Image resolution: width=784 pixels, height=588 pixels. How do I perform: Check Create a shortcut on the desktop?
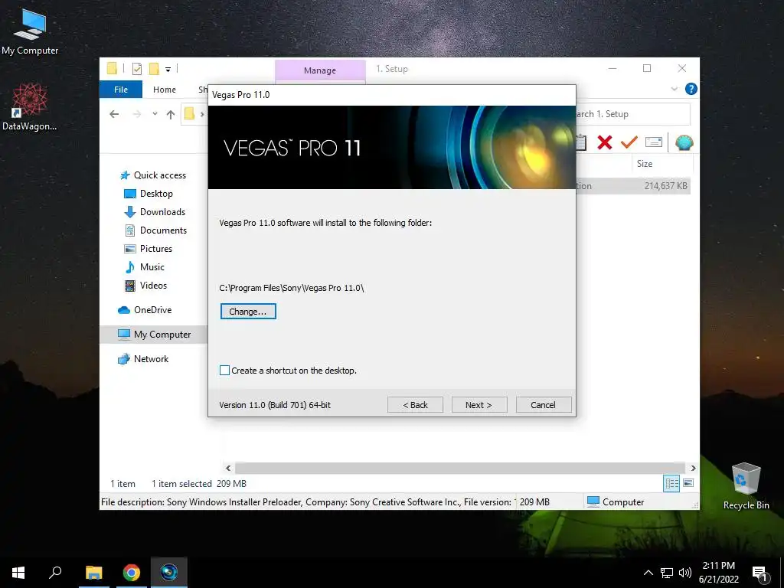(224, 371)
